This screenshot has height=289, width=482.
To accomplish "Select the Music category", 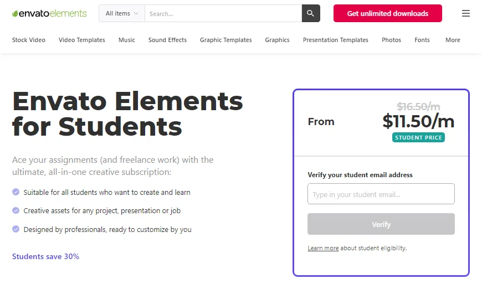I will (127, 40).
